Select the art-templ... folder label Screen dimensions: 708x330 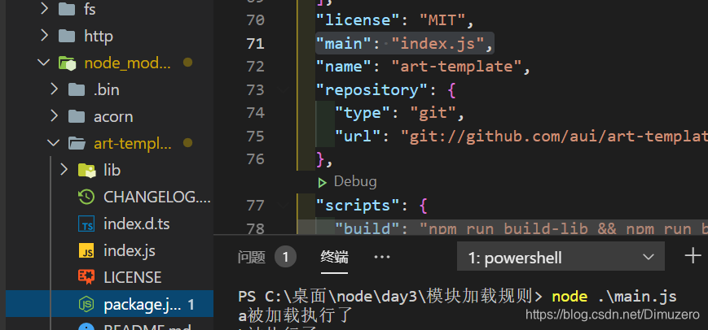pyautogui.click(x=133, y=144)
